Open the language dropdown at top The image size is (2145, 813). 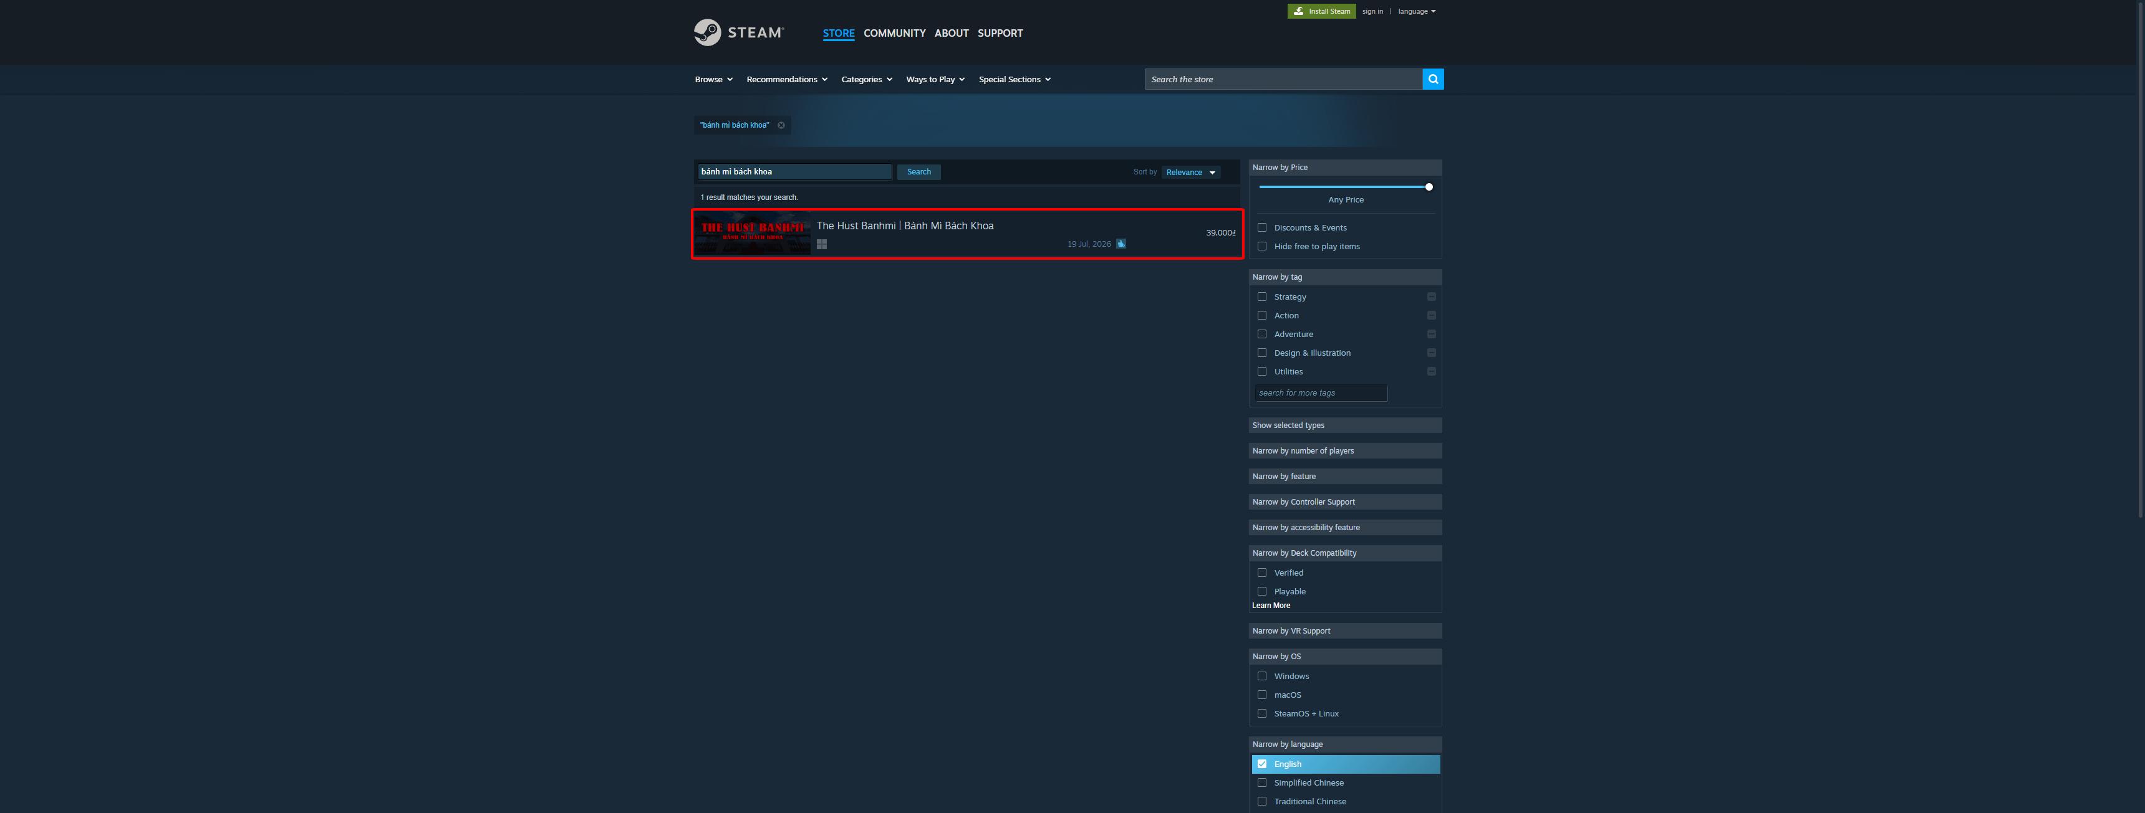tap(1417, 12)
